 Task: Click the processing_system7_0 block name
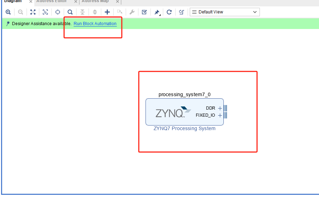(184, 94)
